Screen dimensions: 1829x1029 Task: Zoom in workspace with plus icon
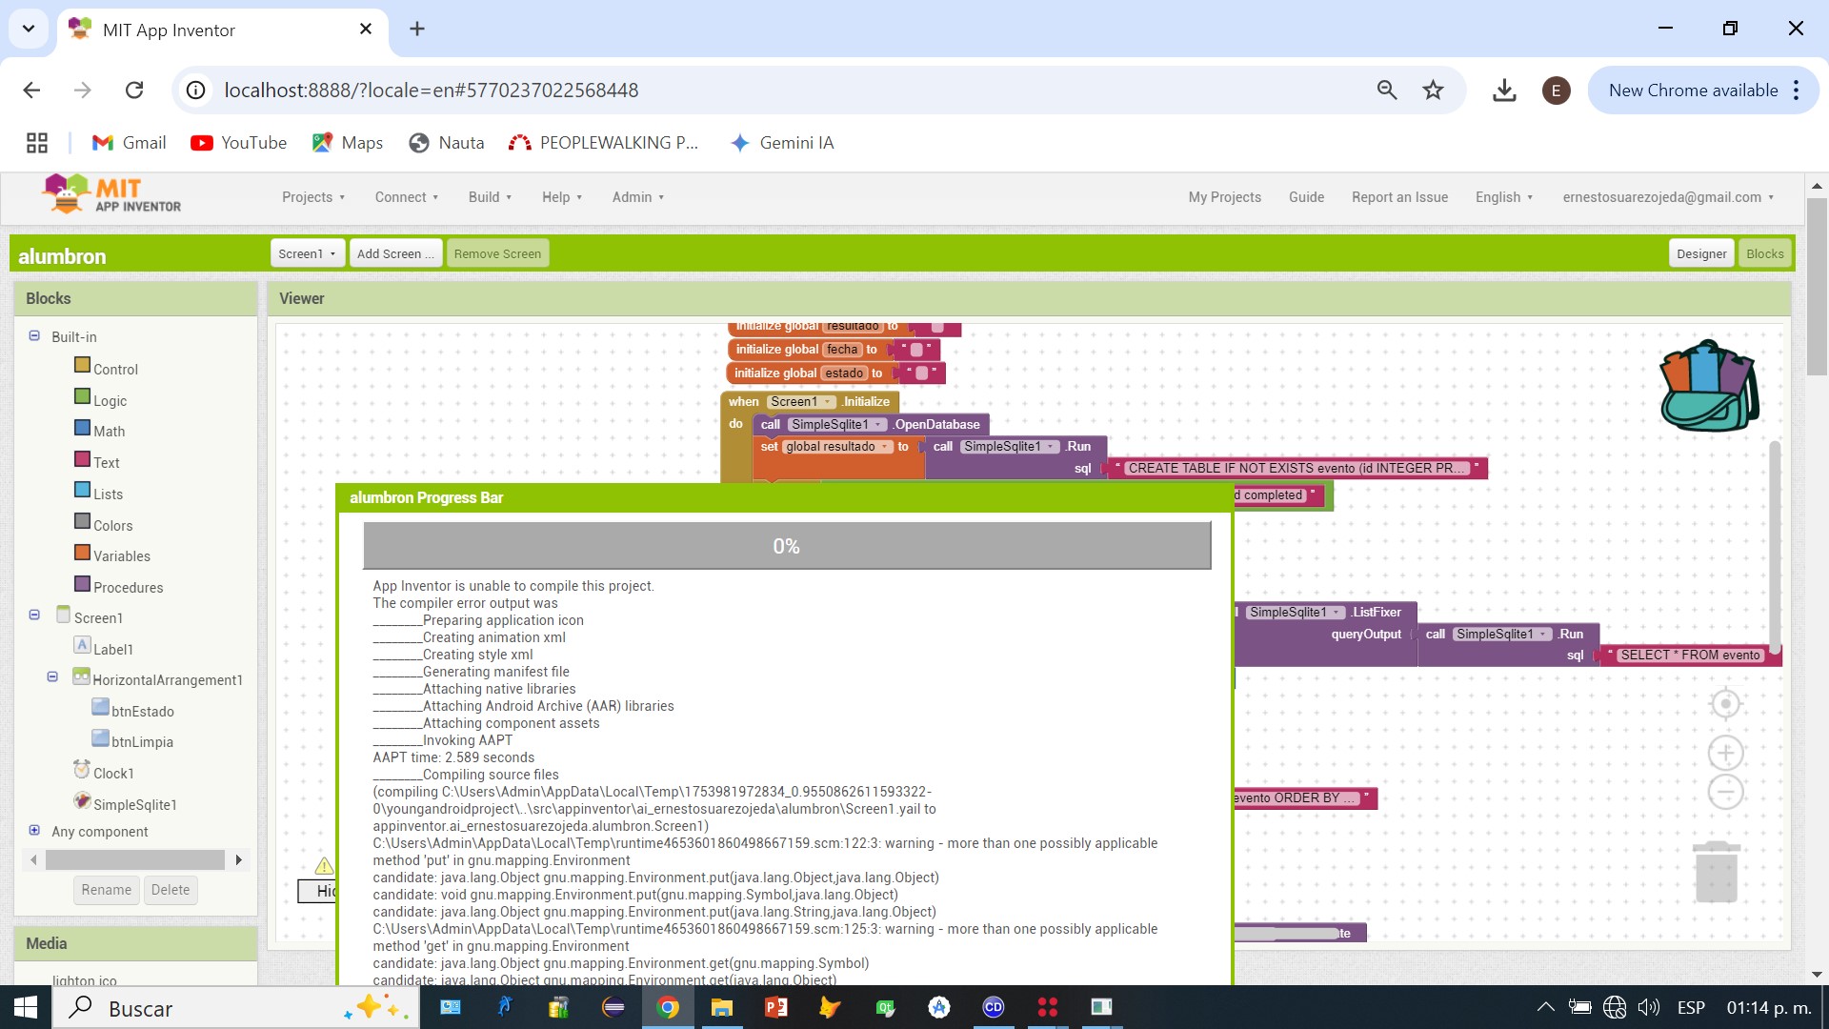1725,753
